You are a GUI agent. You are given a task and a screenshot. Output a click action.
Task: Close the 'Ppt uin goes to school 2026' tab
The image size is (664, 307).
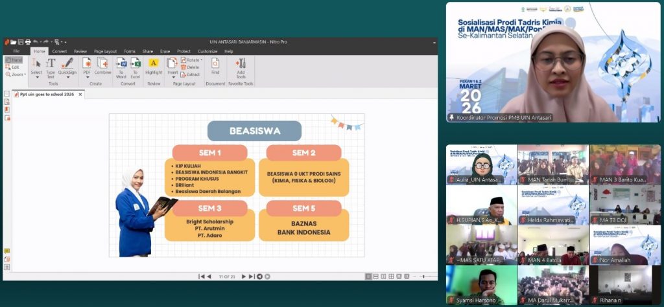tap(80, 95)
